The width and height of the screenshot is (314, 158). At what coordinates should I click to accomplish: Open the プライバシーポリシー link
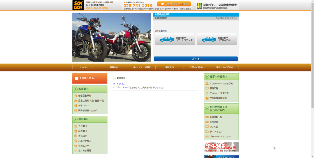pos(220,137)
